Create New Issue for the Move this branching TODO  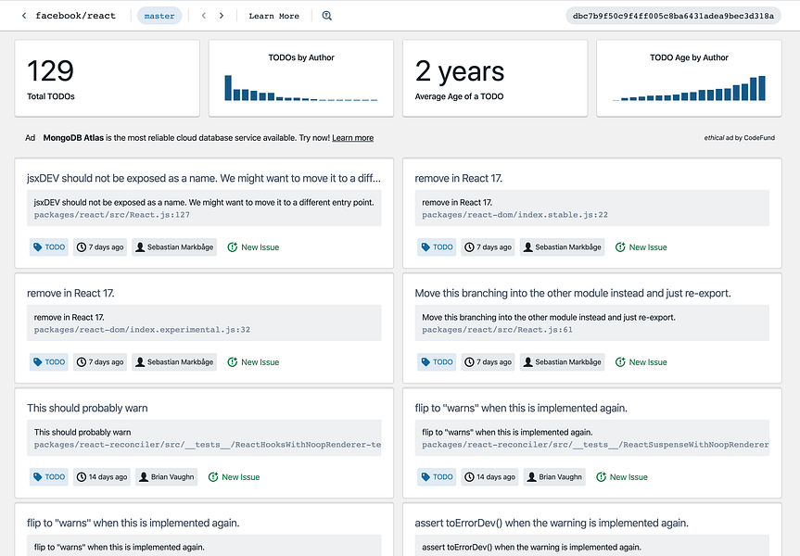641,362
